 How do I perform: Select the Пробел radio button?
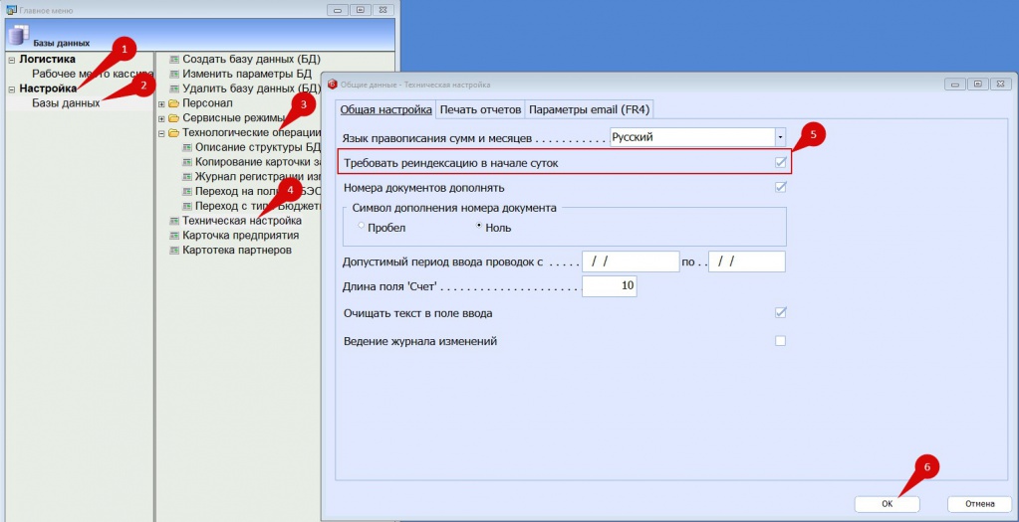[362, 226]
